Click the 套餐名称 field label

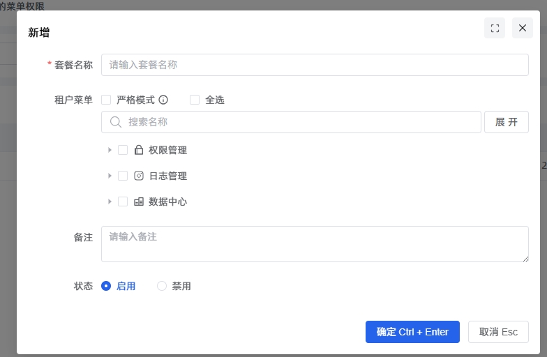pyautogui.click(x=73, y=65)
